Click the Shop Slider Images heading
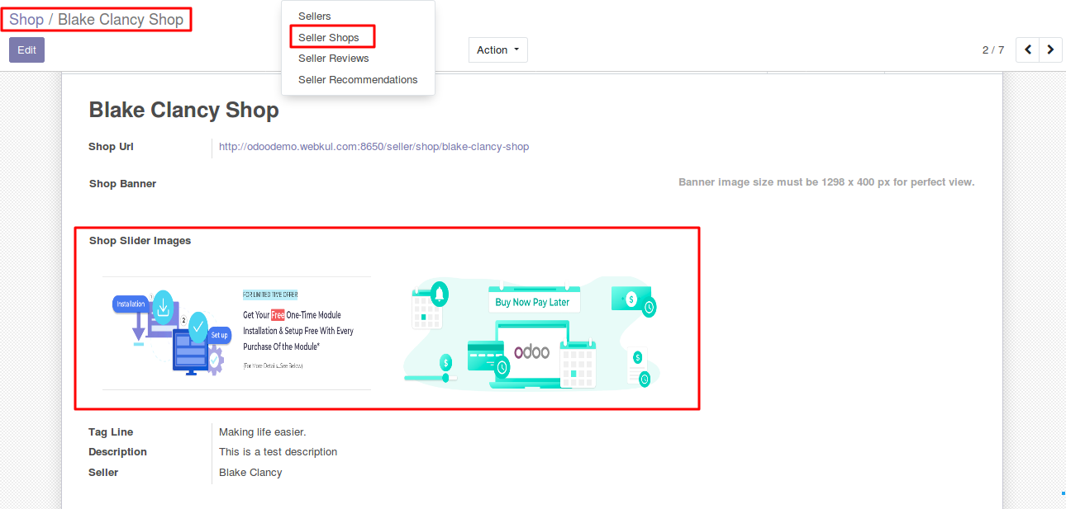 pyautogui.click(x=140, y=241)
